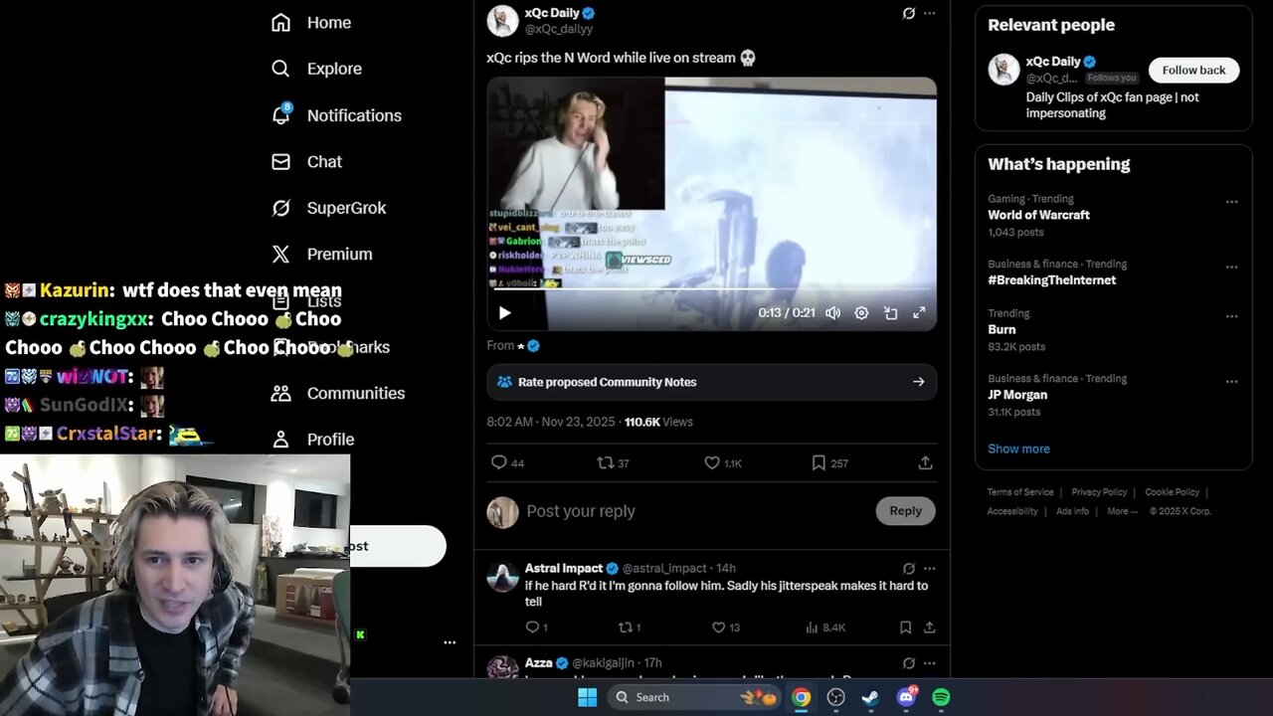This screenshot has width=1273, height=716.
Task: Like the post with 1.1K likes
Action: click(723, 463)
